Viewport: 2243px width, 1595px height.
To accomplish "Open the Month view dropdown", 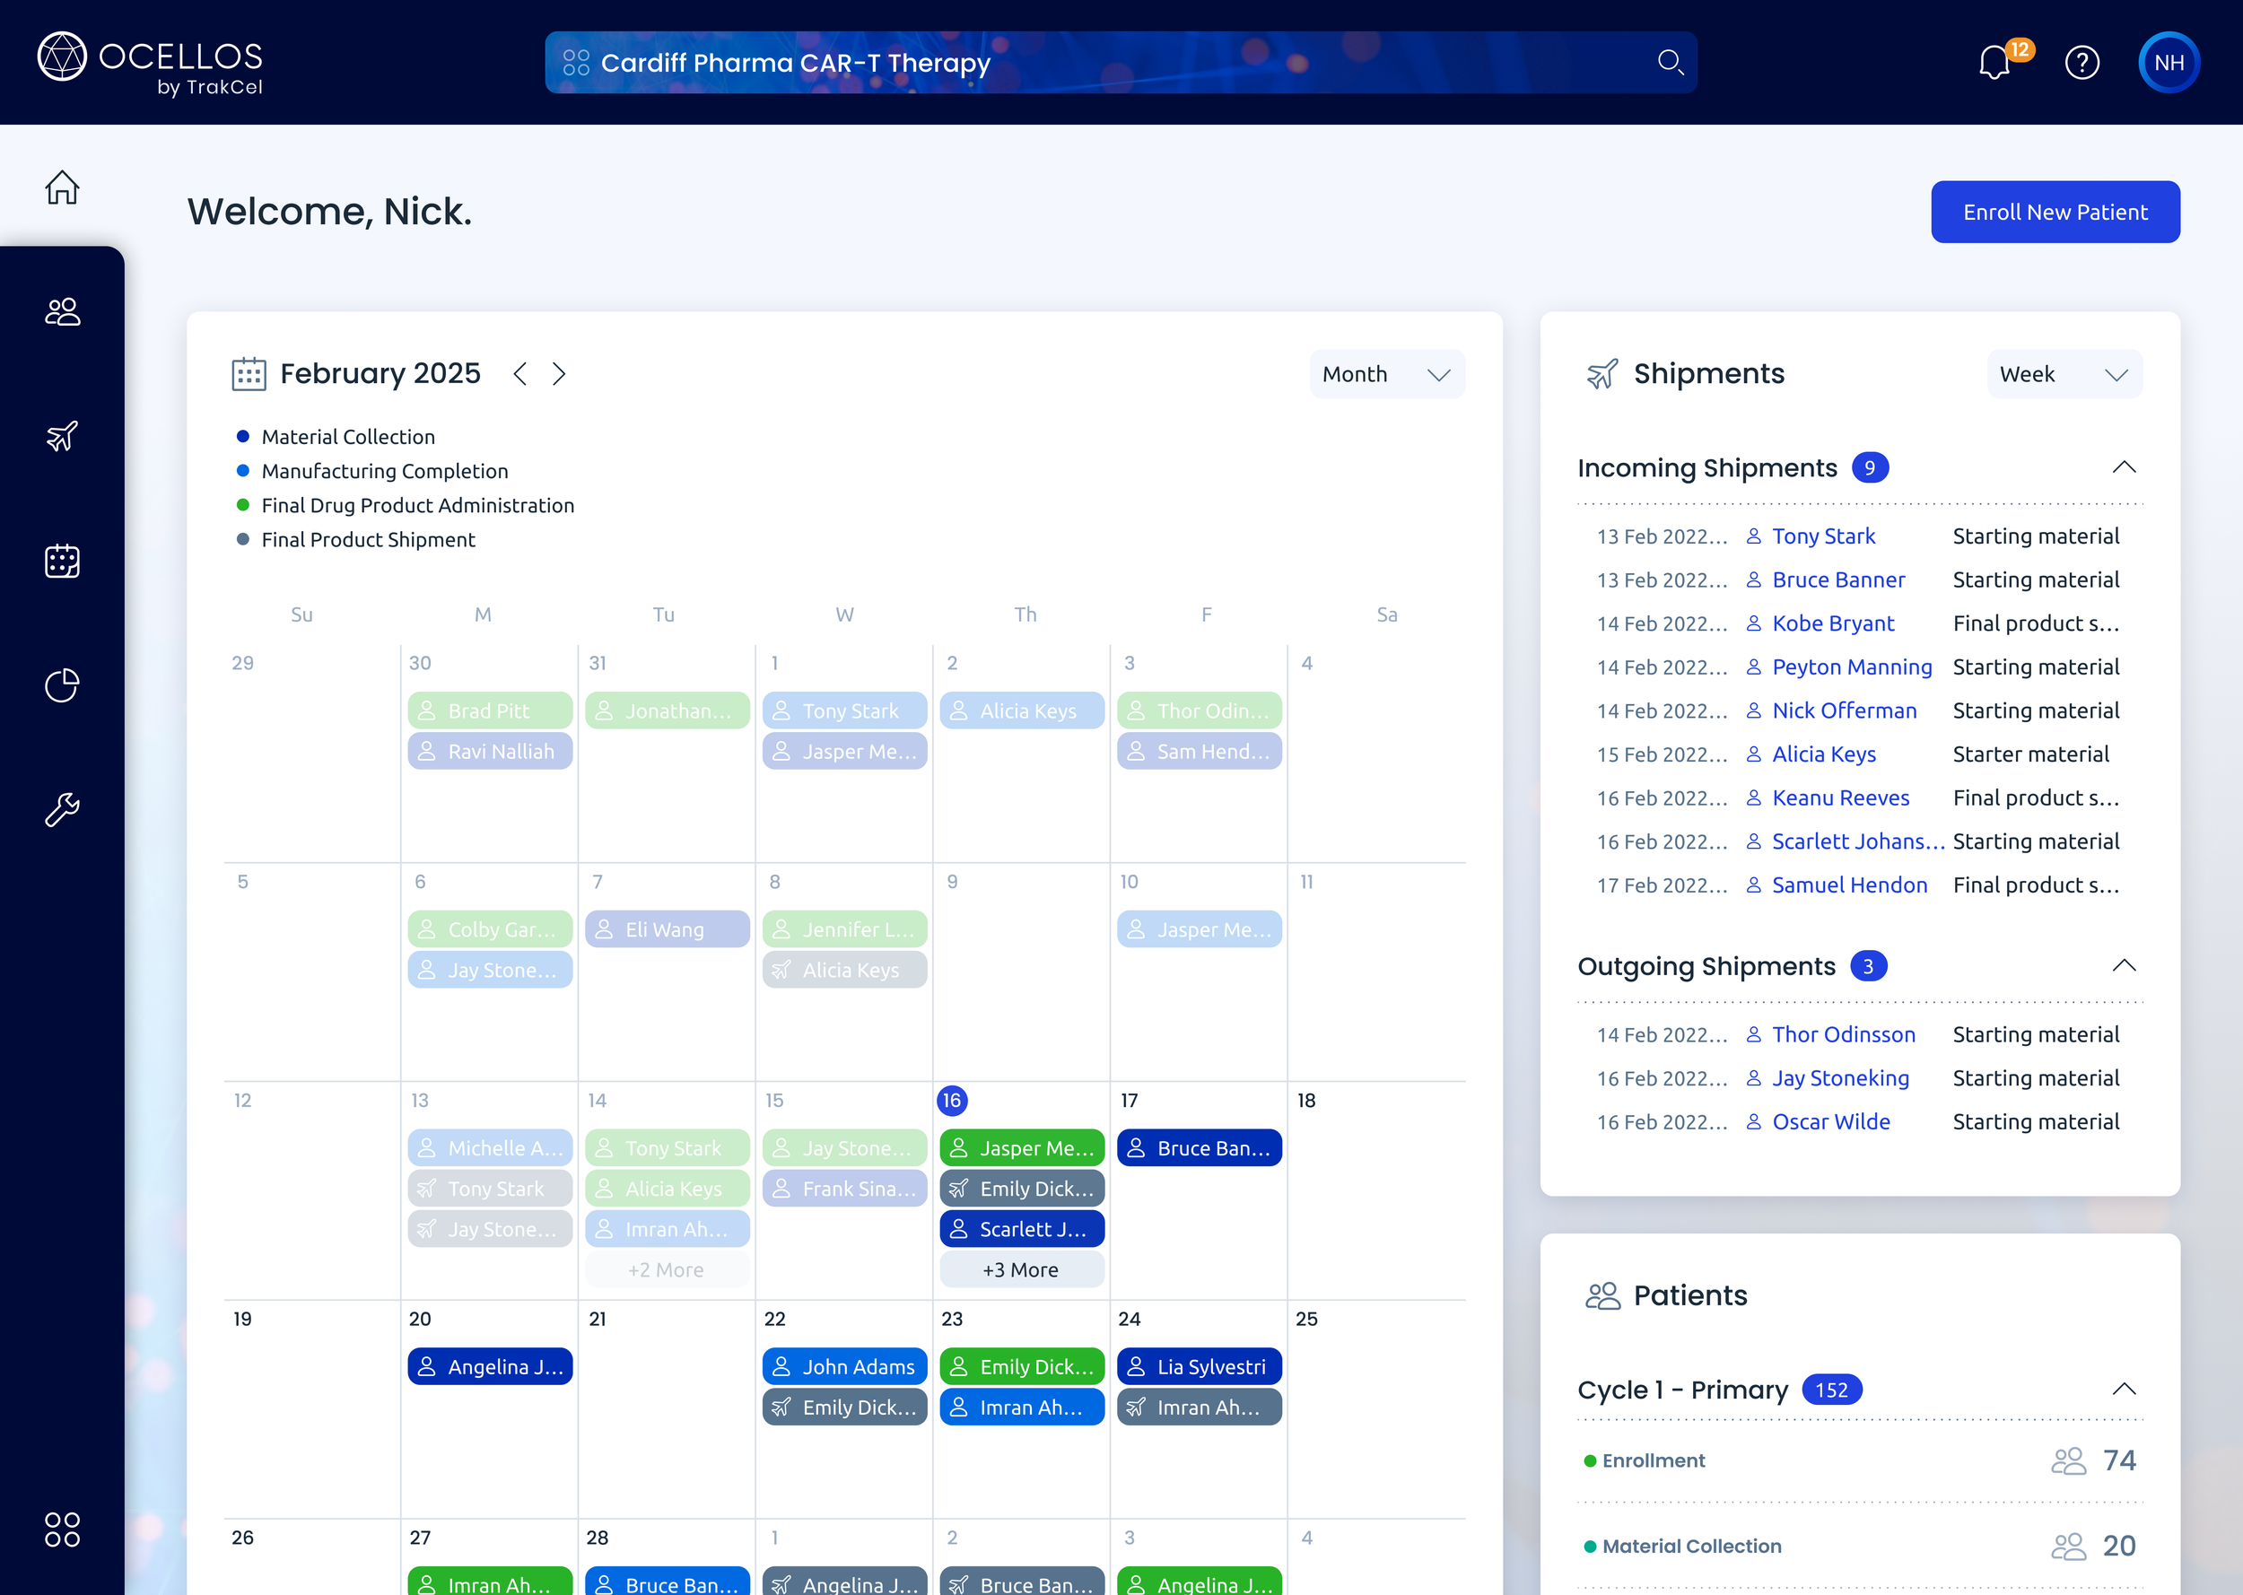I will (x=1385, y=374).
